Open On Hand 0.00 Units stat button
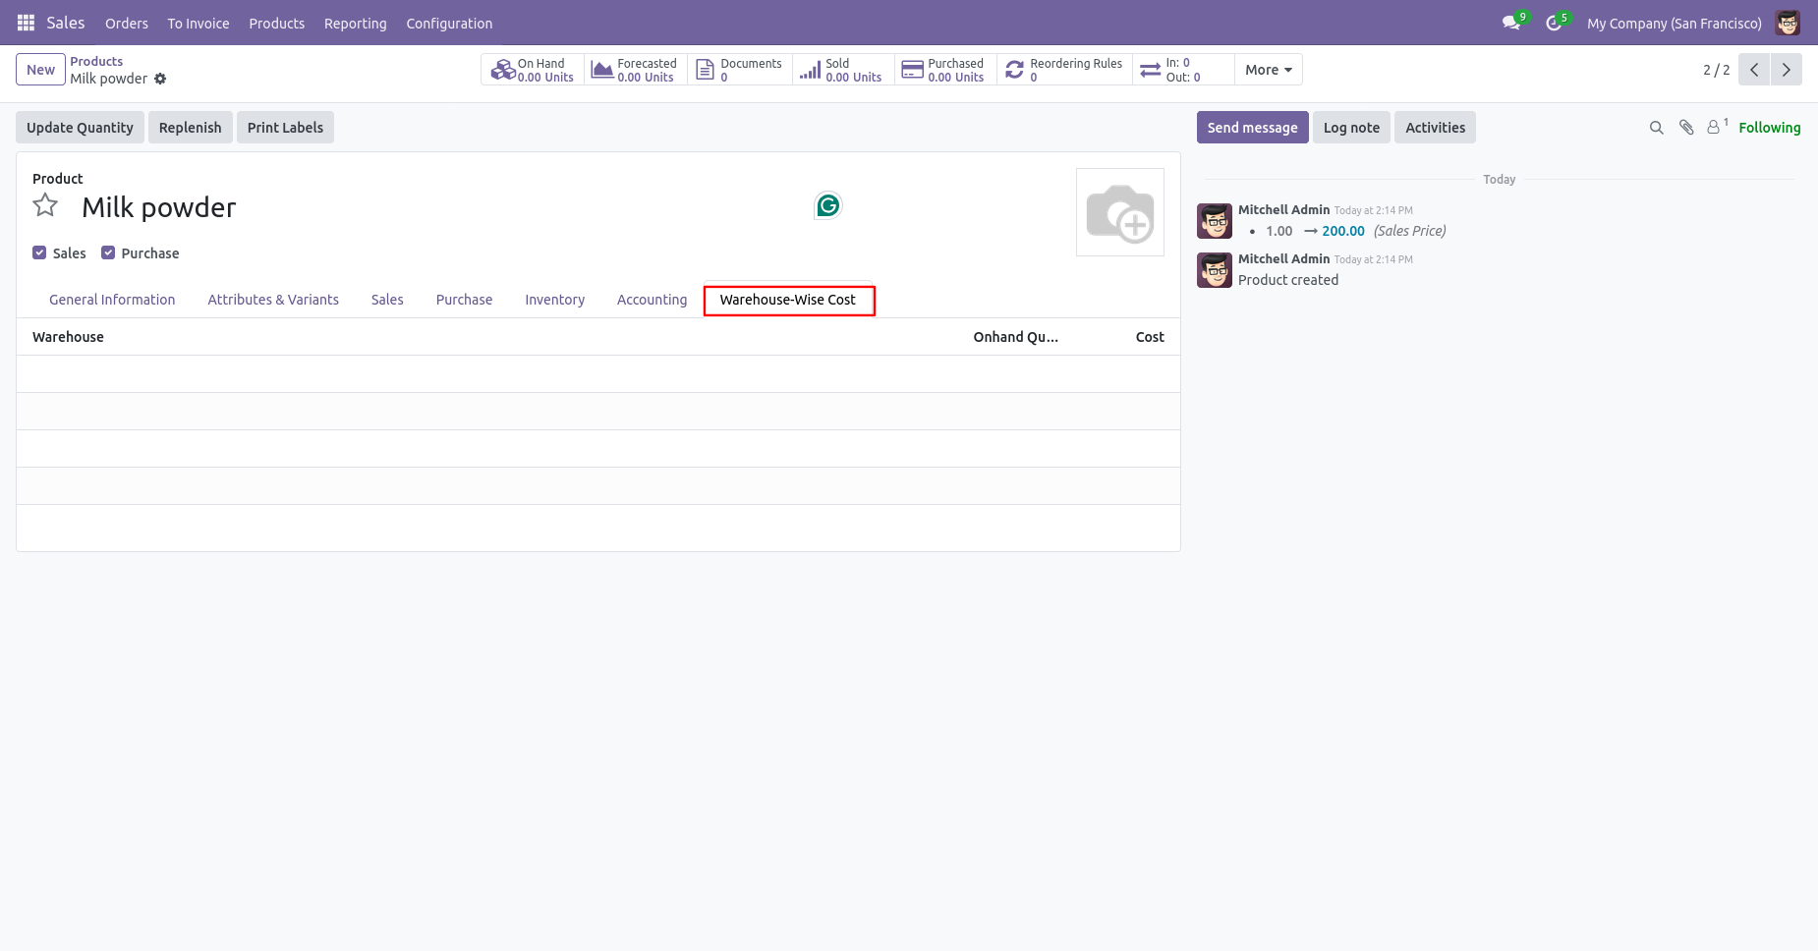This screenshot has width=1818, height=951. click(x=533, y=70)
